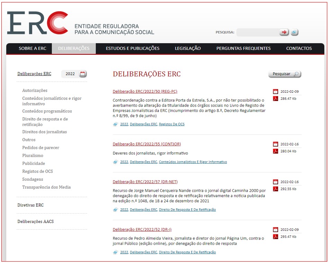Open the 2022 year selector
The width and height of the screenshot is (329, 263).
tap(70, 74)
